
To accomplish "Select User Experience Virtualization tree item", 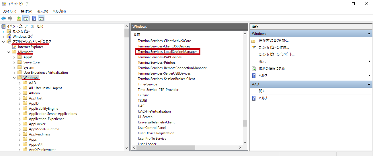I will [x=46, y=73].
